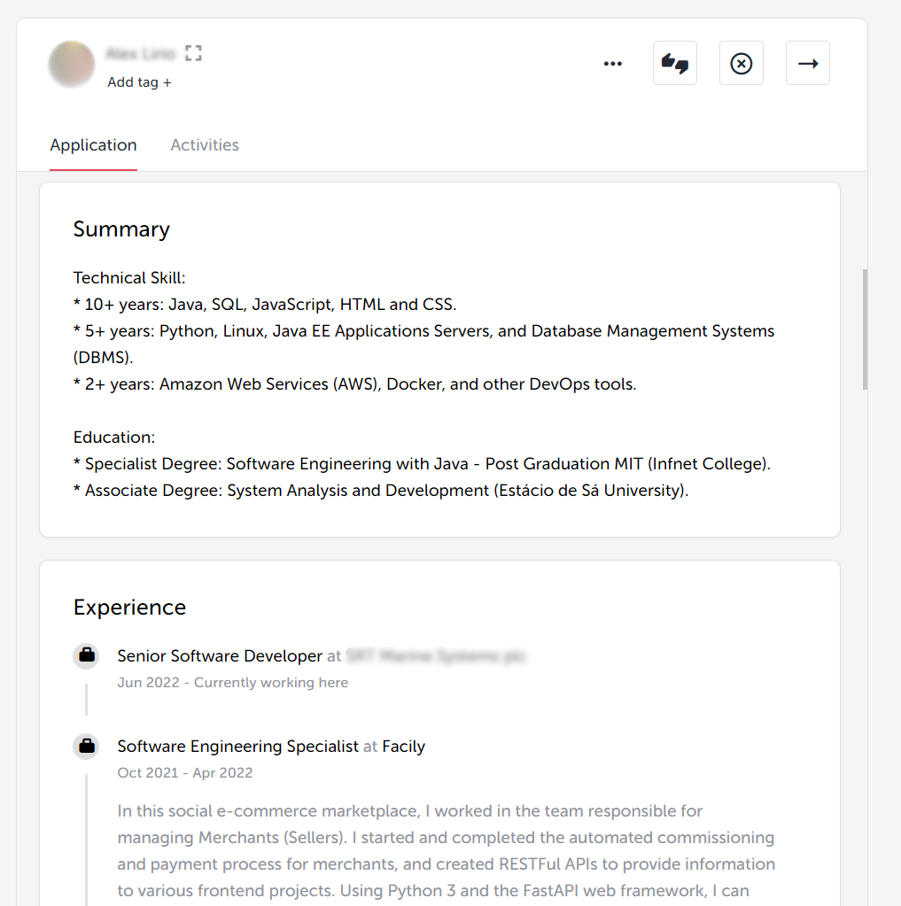Click the candidate's name at the top
Screen dimensions: 901x906
click(x=141, y=52)
